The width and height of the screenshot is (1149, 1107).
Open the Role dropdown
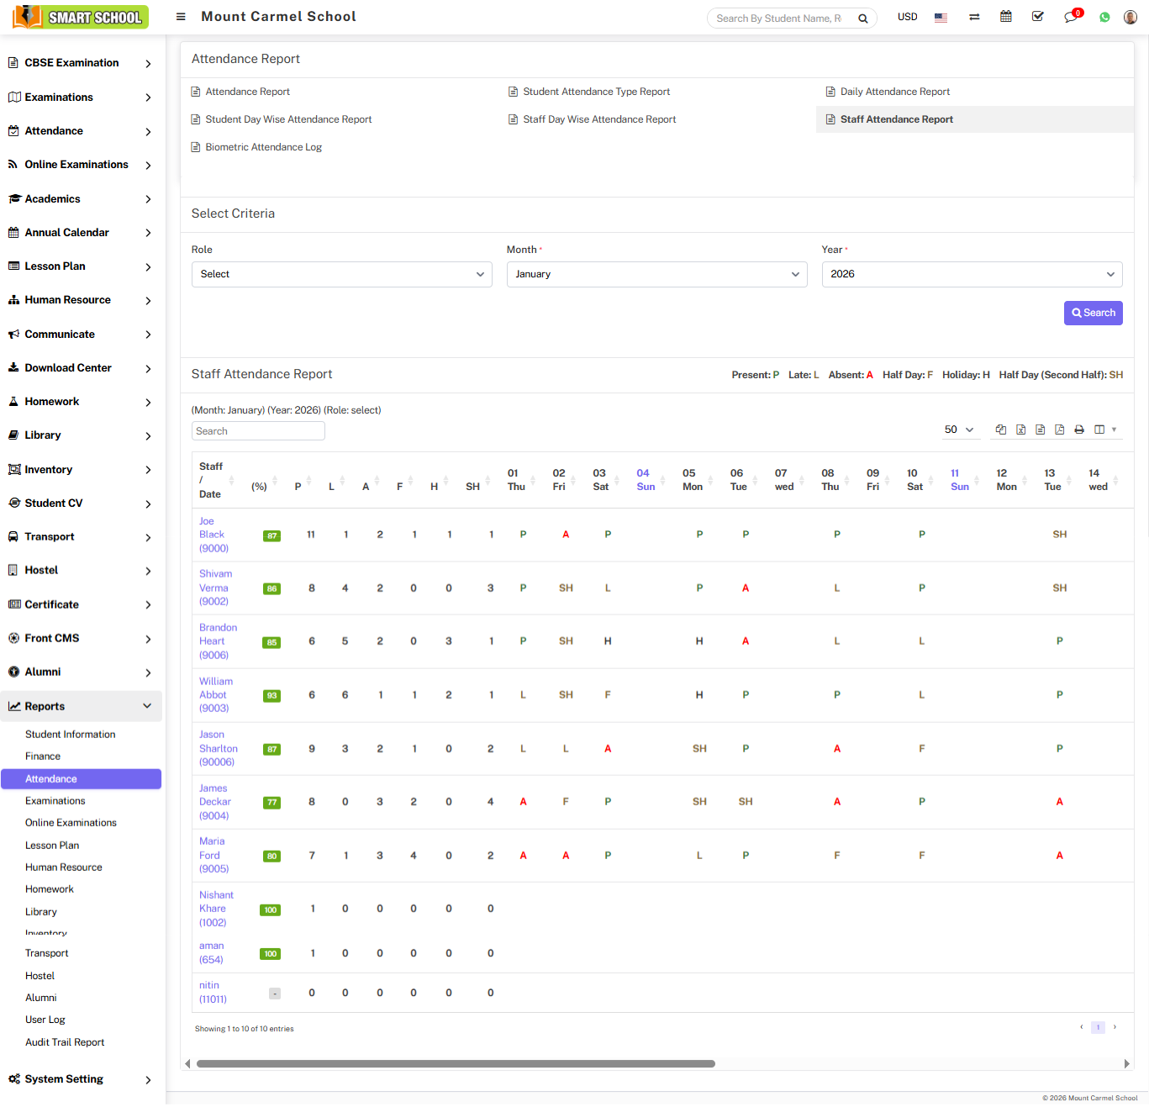(x=341, y=274)
